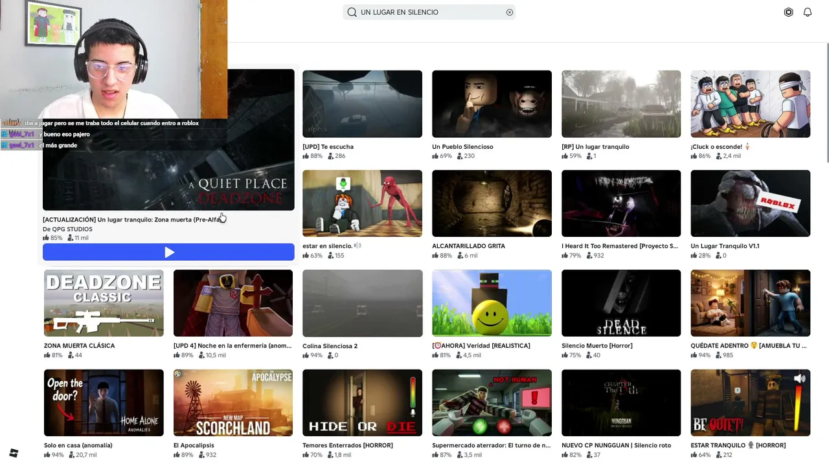The image size is (829, 466).
Task: Open the estar en silencio thumbnail
Action: click(362, 203)
